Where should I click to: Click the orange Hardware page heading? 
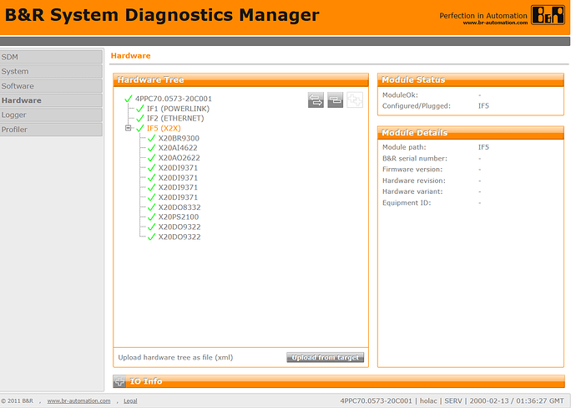click(x=130, y=56)
